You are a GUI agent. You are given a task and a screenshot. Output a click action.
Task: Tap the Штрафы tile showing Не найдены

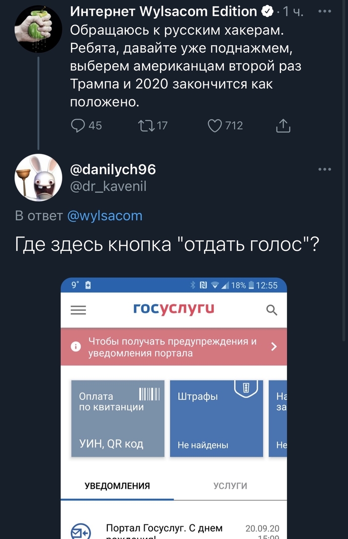(216, 418)
